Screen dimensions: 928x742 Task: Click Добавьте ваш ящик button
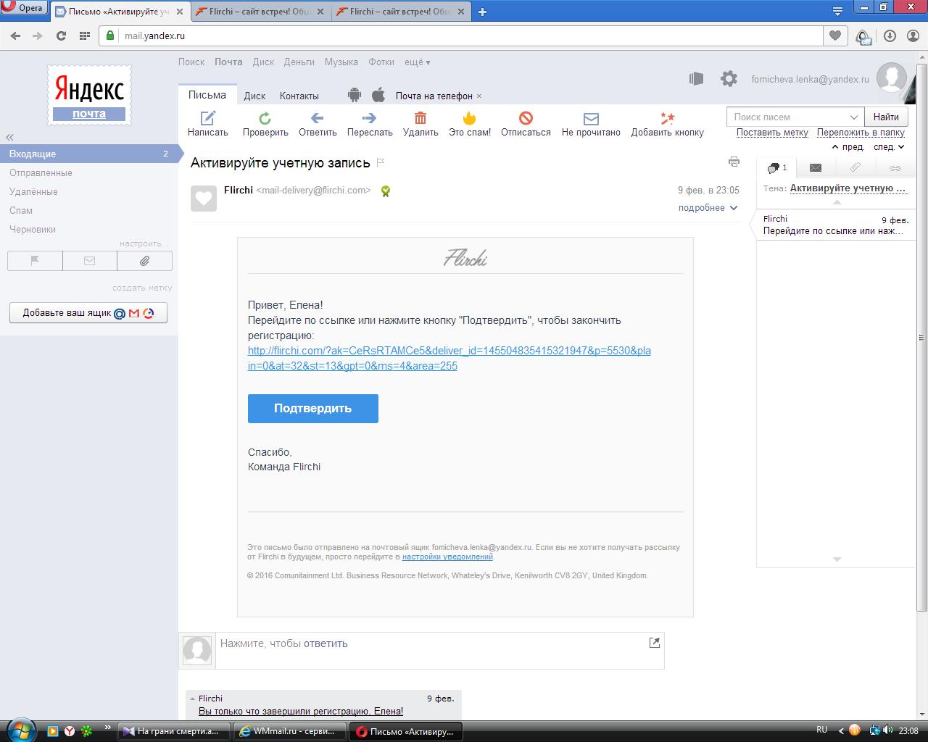click(x=88, y=313)
